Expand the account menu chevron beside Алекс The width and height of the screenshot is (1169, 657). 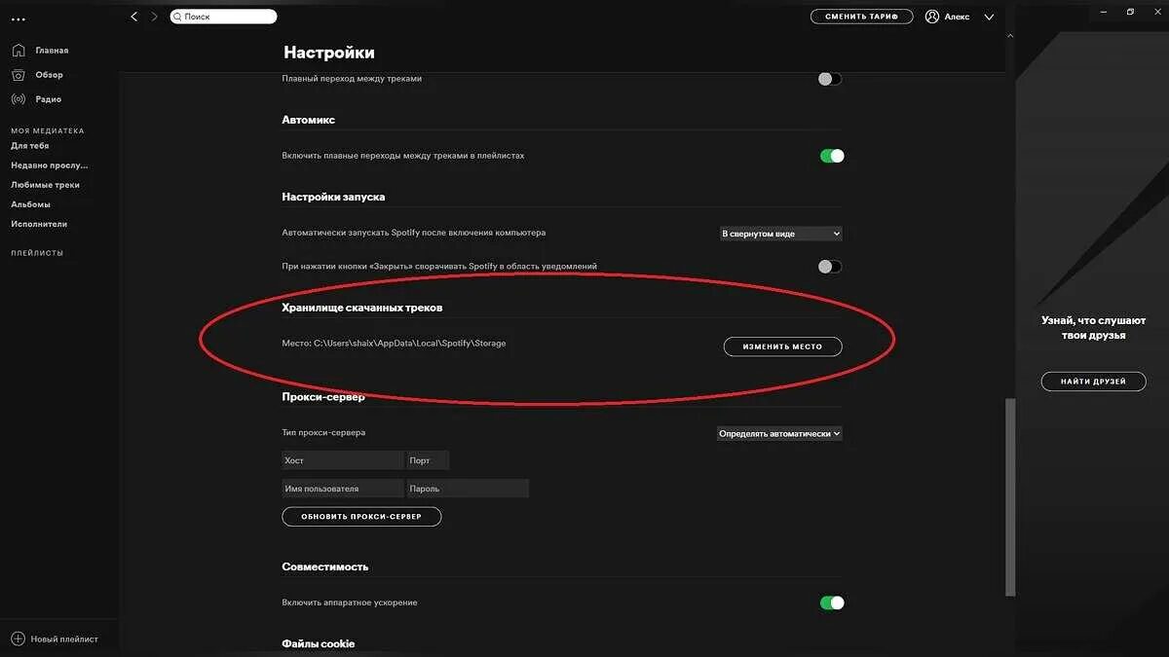[990, 17]
